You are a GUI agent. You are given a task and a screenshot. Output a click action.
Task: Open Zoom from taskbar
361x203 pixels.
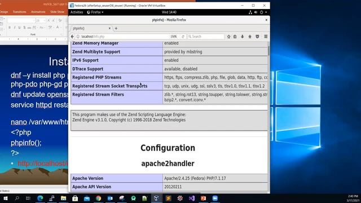(215, 198)
